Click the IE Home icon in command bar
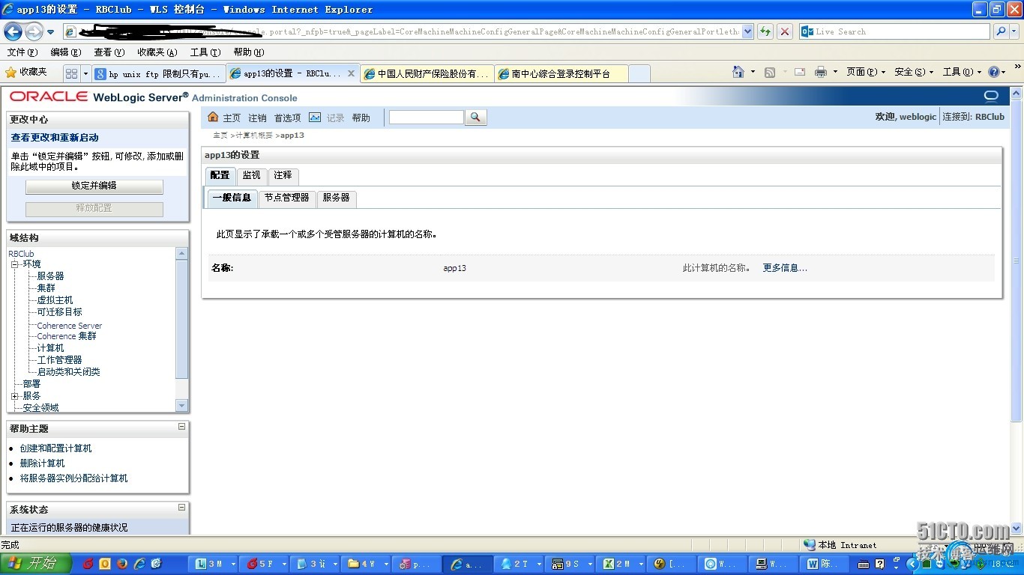 pyautogui.click(x=738, y=72)
